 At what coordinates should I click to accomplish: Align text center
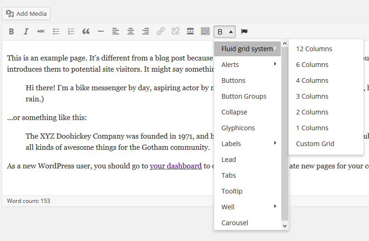pyautogui.click(x=131, y=31)
